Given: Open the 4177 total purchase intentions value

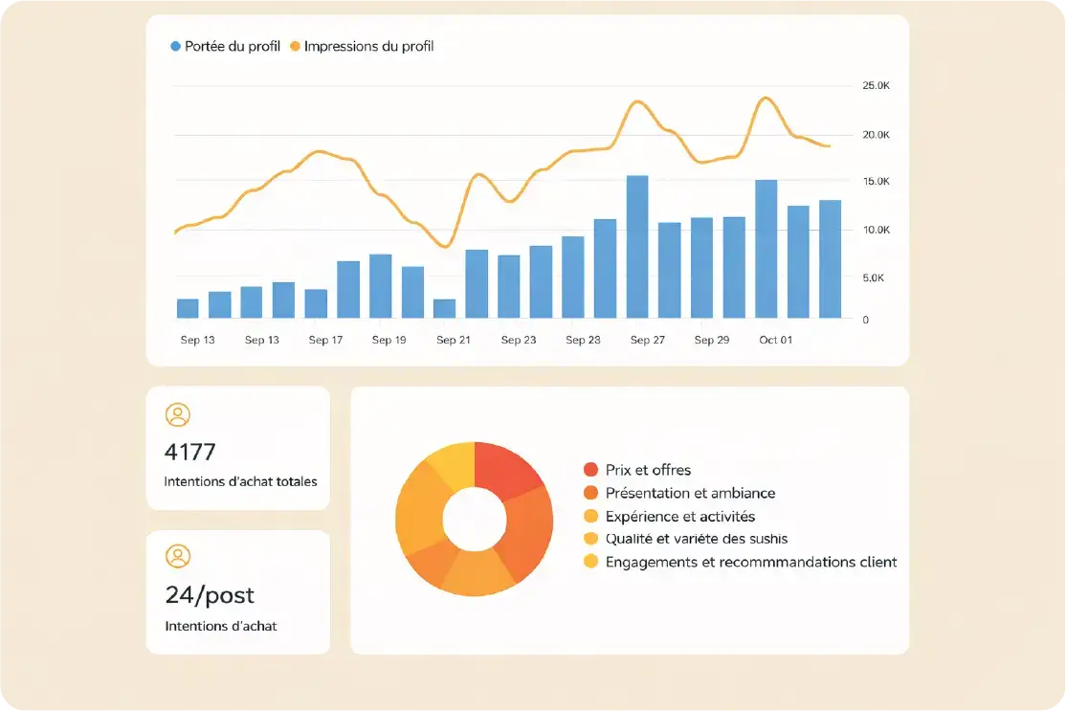Looking at the screenshot, I should pos(190,452).
